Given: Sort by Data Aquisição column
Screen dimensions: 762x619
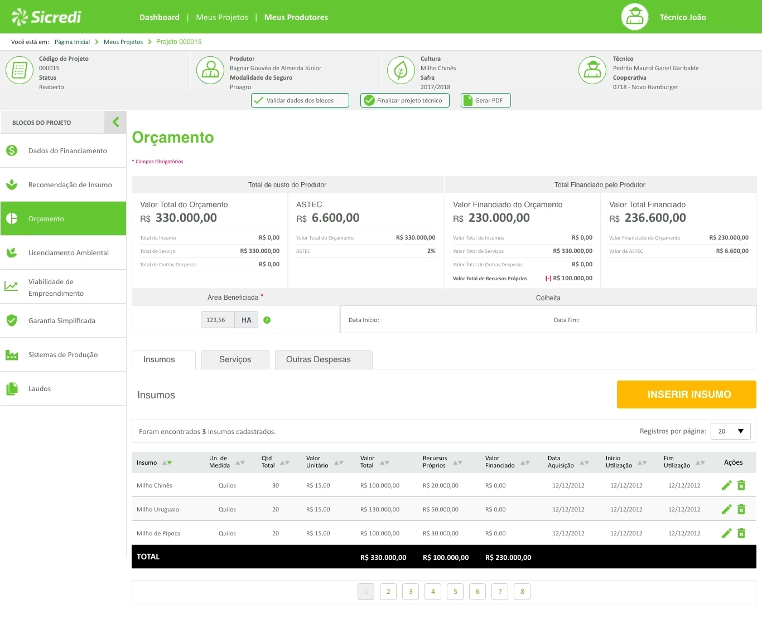Looking at the screenshot, I should click(x=584, y=462).
